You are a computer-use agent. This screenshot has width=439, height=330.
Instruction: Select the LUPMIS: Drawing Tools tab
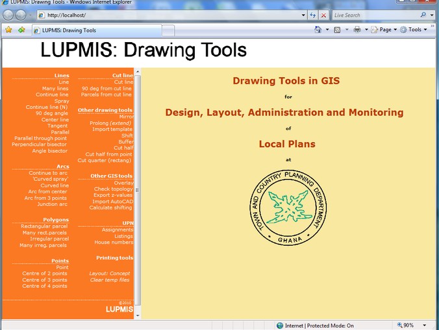click(x=96, y=30)
